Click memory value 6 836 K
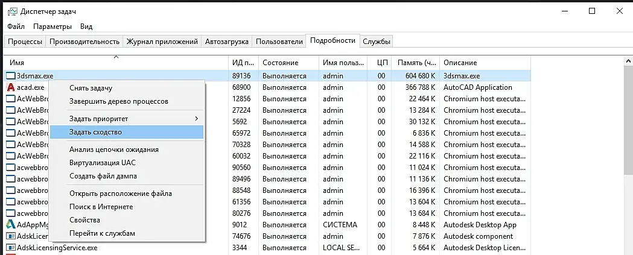Screen dimensions: 633x255 pos(424,133)
